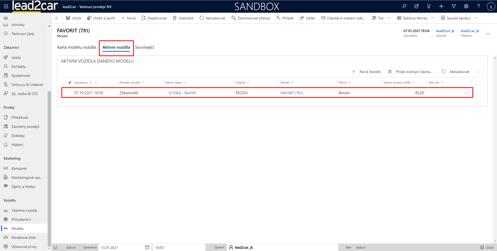
Task: Open the Značka column filter dropdown
Action: coord(248,83)
